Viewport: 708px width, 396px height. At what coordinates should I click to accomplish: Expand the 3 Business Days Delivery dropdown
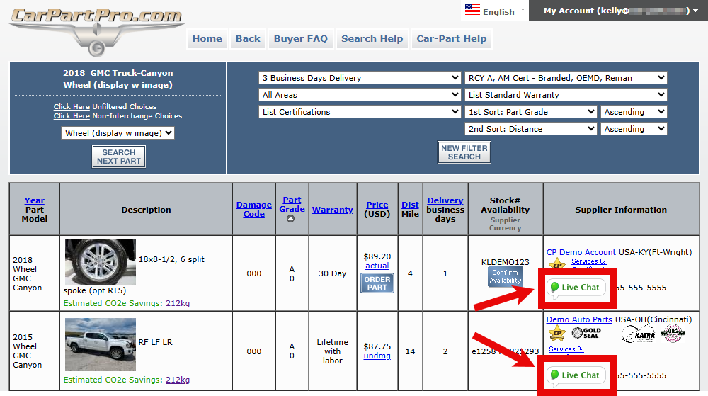360,78
